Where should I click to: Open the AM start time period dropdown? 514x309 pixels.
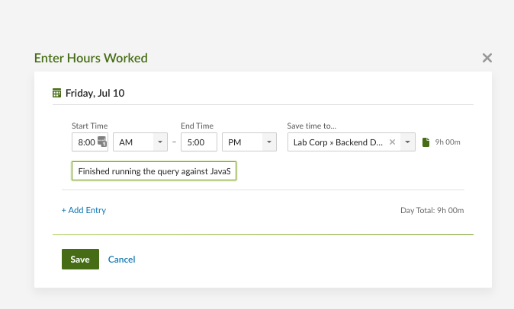(140, 142)
